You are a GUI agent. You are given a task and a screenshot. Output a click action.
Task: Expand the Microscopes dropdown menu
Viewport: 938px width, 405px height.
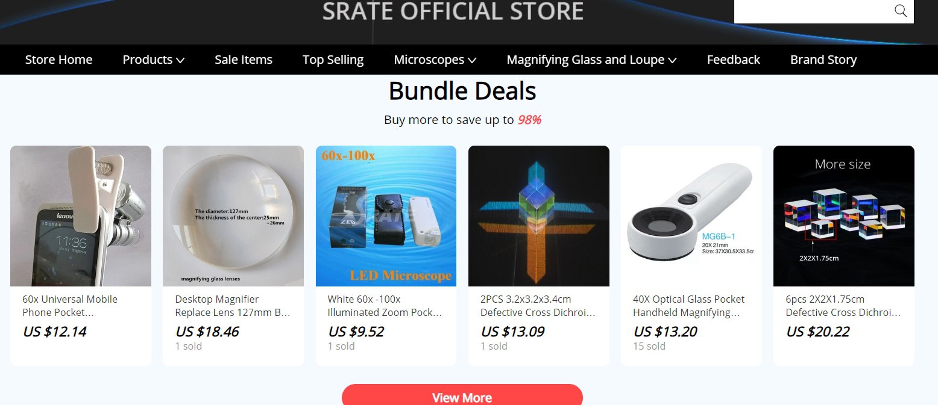tap(435, 60)
